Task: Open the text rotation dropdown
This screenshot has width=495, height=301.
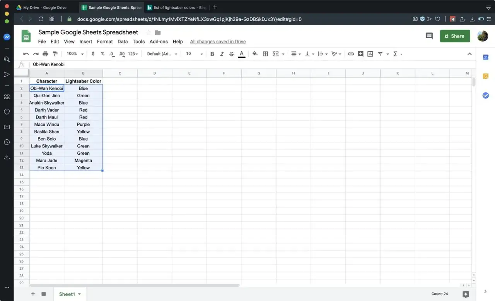Action: (336, 54)
